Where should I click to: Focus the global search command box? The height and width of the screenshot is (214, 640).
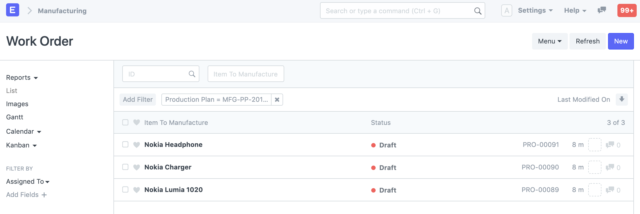pyautogui.click(x=402, y=11)
